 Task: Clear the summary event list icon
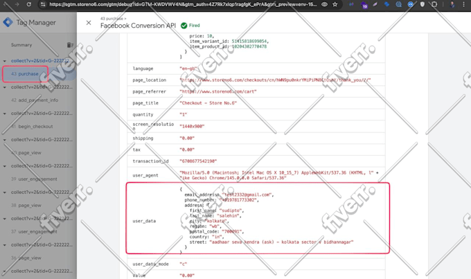[70, 45]
